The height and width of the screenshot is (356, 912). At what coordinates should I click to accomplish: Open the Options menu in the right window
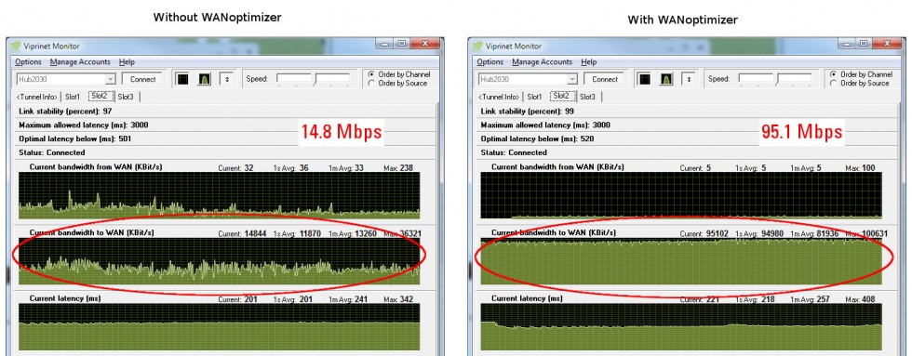point(490,62)
